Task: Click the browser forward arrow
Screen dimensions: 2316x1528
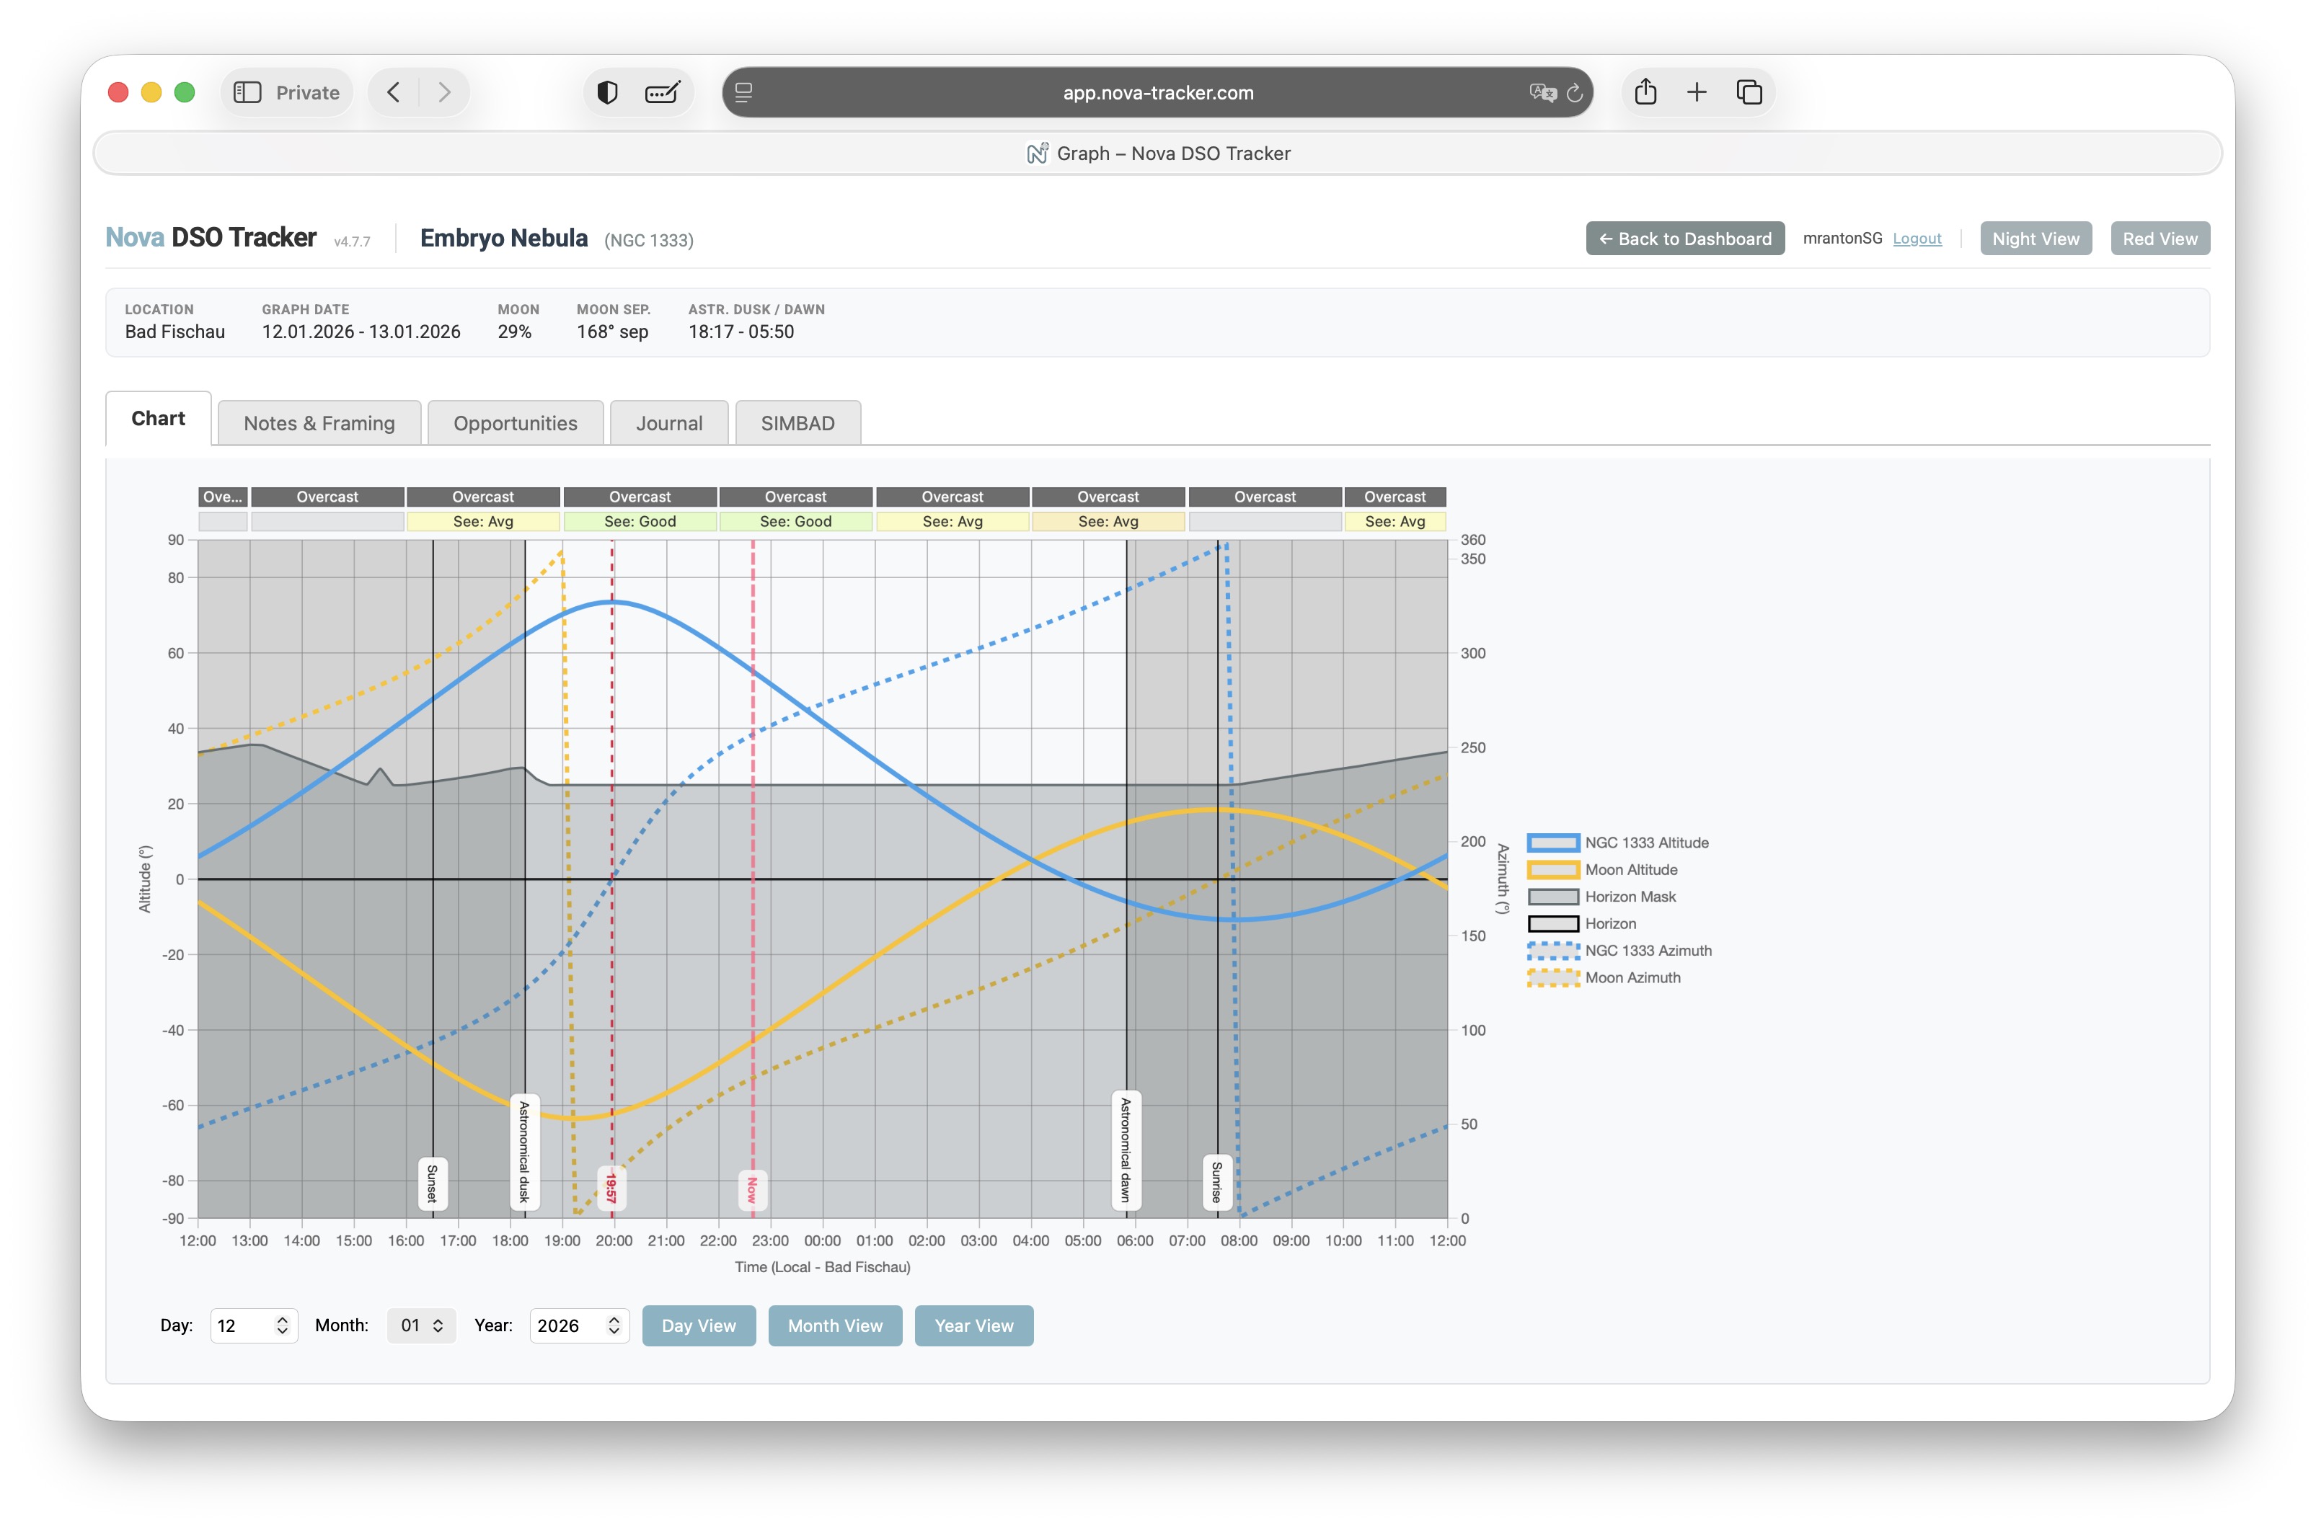Action: tap(444, 92)
